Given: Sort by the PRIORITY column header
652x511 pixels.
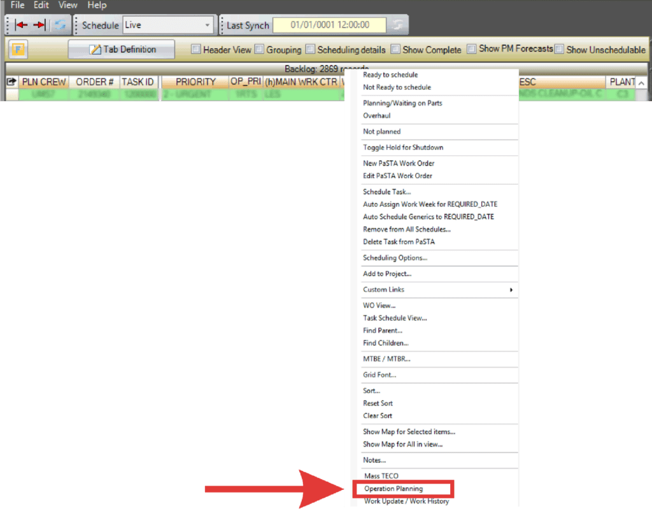Looking at the screenshot, I should (195, 82).
